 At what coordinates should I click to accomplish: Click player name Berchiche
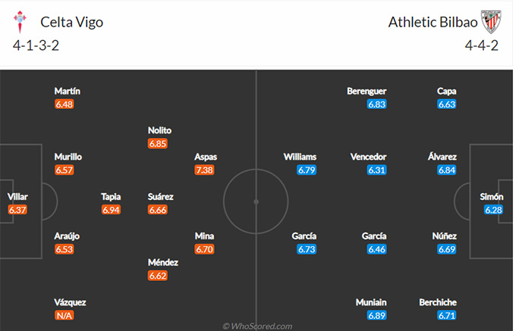click(x=438, y=302)
